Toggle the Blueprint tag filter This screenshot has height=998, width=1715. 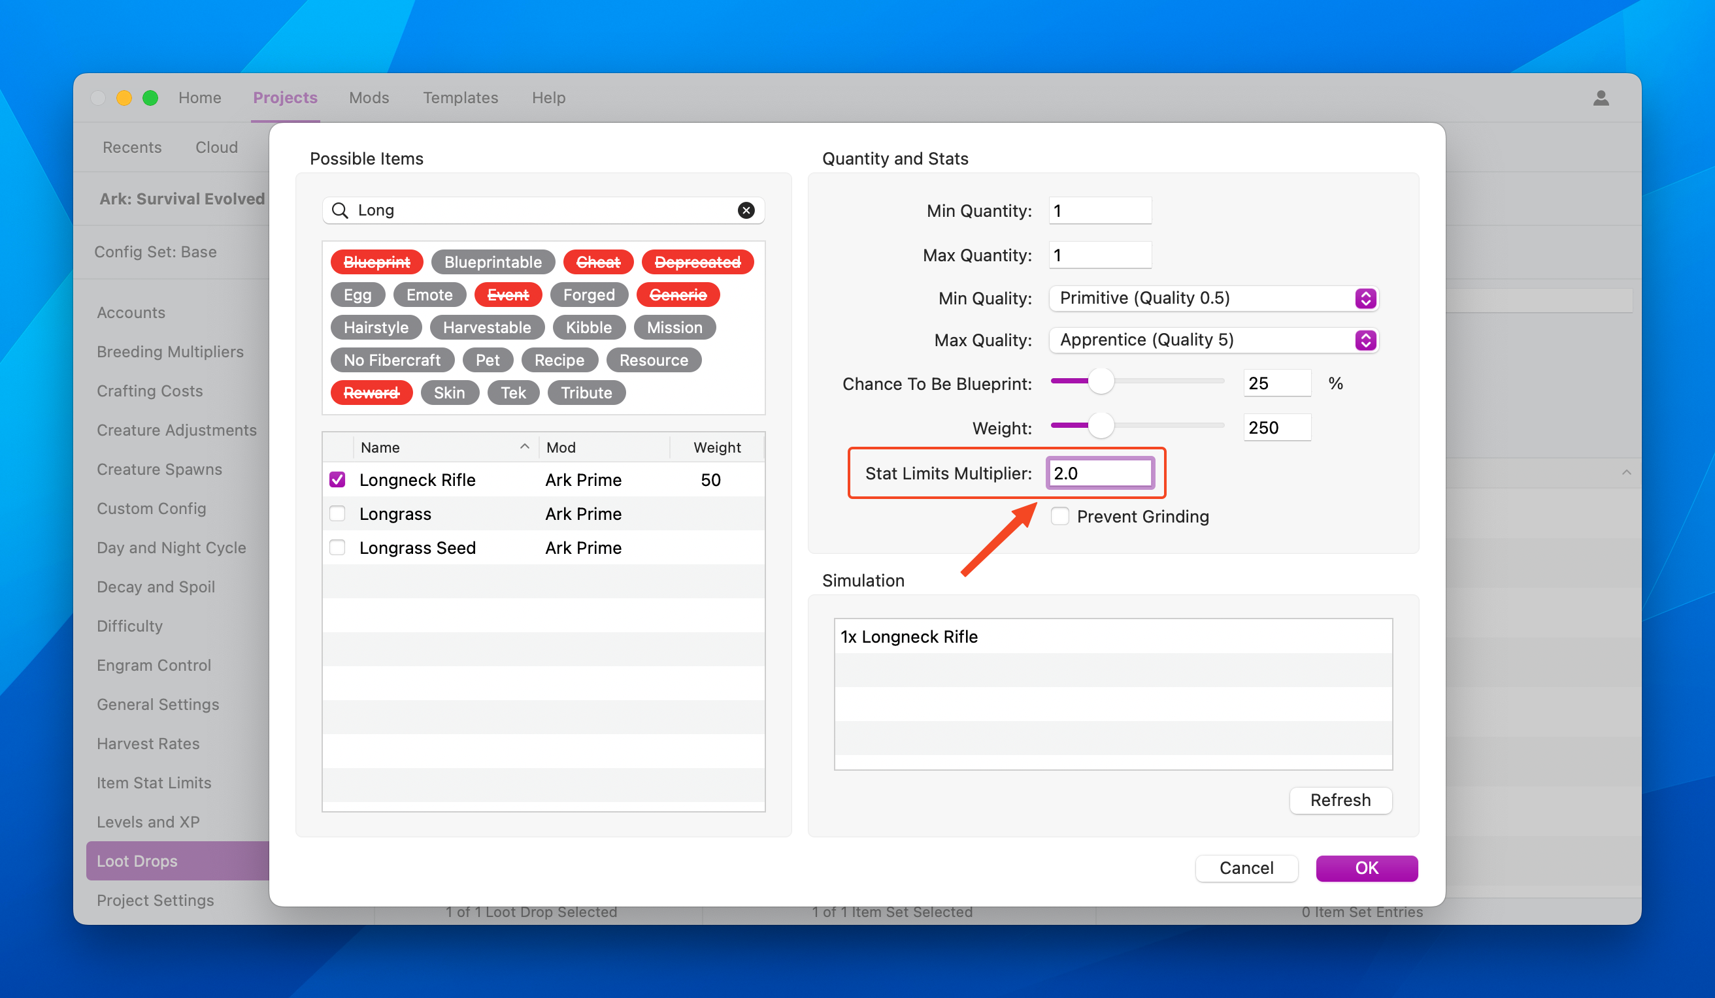click(376, 262)
